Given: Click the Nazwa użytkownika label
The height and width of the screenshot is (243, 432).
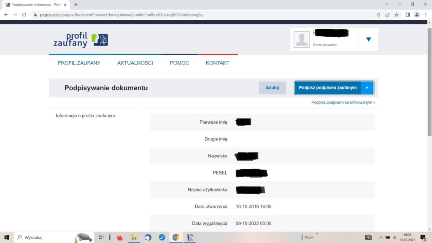Looking at the screenshot, I should 208,190.
